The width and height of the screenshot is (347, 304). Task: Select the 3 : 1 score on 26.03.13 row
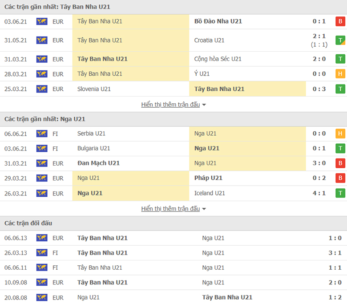pos(335,253)
